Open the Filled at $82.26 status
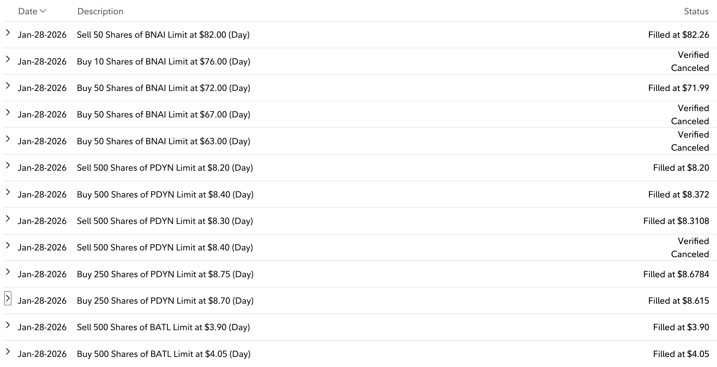Viewport: 717px width, 367px height. (x=678, y=35)
